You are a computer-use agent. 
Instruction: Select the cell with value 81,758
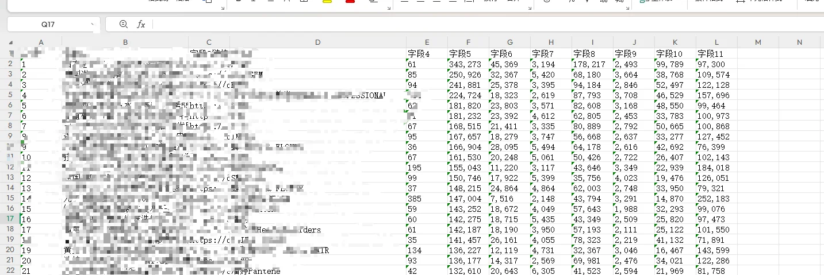[x=716, y=270]
